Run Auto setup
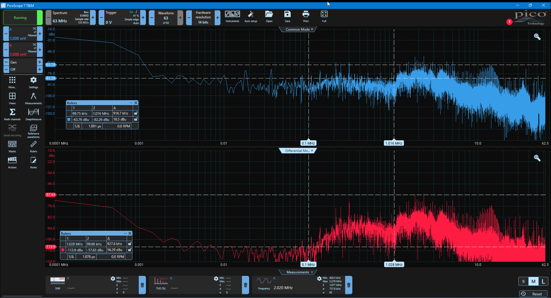This screenshot has height=298, width=551. pyautogui.click(x=251, y=17)
